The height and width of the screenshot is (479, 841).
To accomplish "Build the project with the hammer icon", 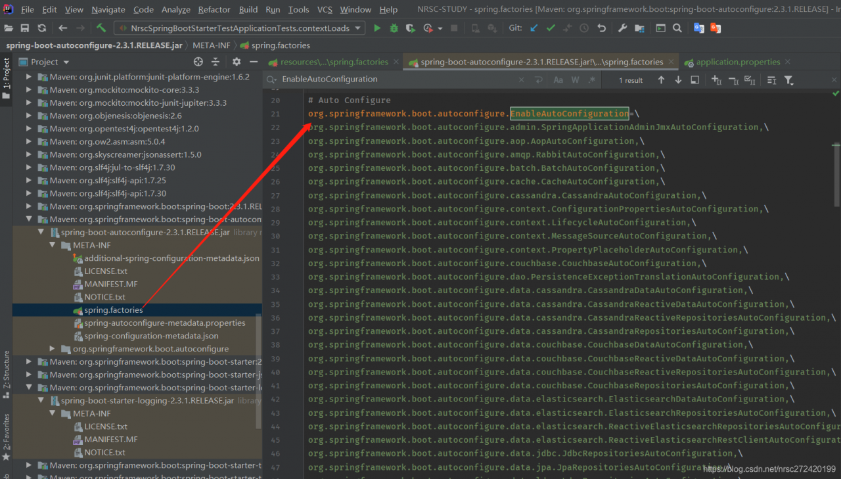I will [x=101, y=28].
